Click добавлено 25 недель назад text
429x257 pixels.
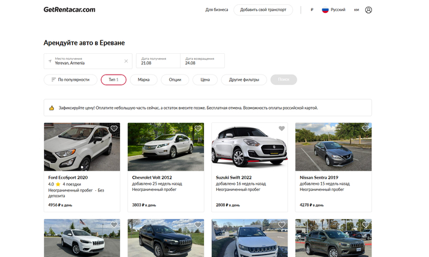pyautogui.click(x=157, y=184)
